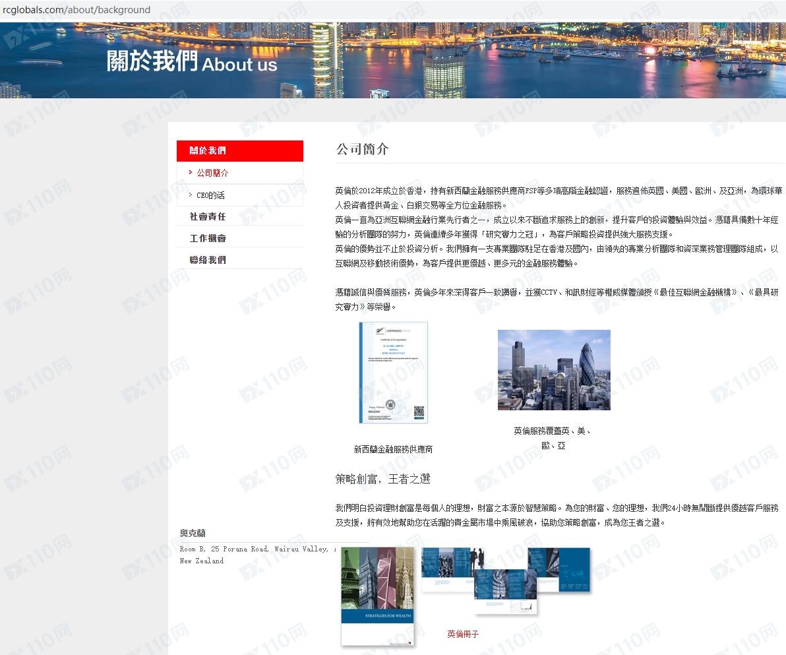786x655 pixels.
Task: Click the QR code on the certificate
Action: pos(418,412)
